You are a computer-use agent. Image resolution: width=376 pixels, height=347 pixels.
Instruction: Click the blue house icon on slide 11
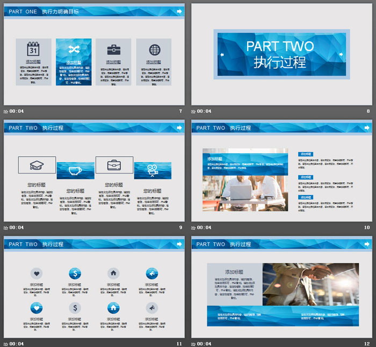click(x=113, y=308)
